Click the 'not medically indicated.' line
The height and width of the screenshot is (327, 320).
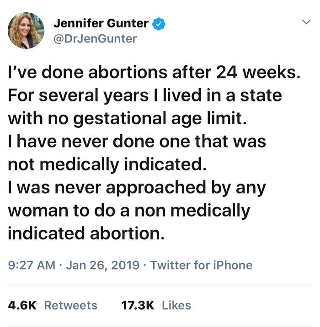(x=107, y=164)
